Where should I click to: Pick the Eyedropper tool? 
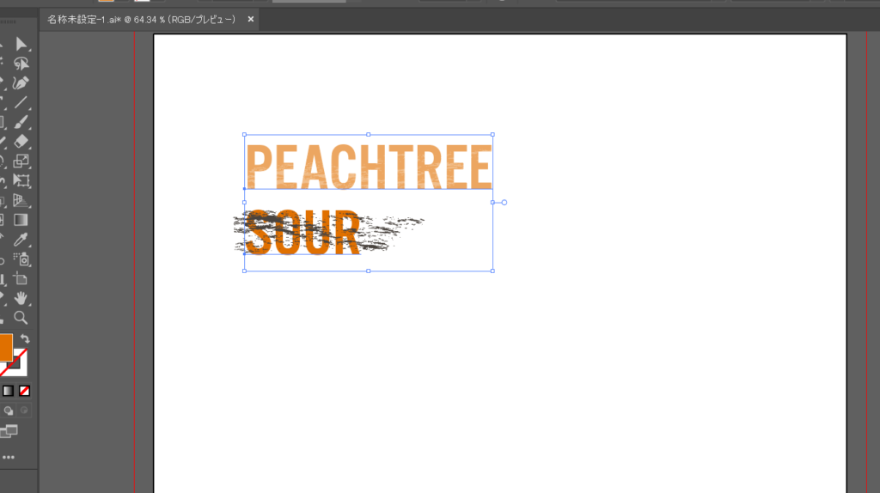21,240
